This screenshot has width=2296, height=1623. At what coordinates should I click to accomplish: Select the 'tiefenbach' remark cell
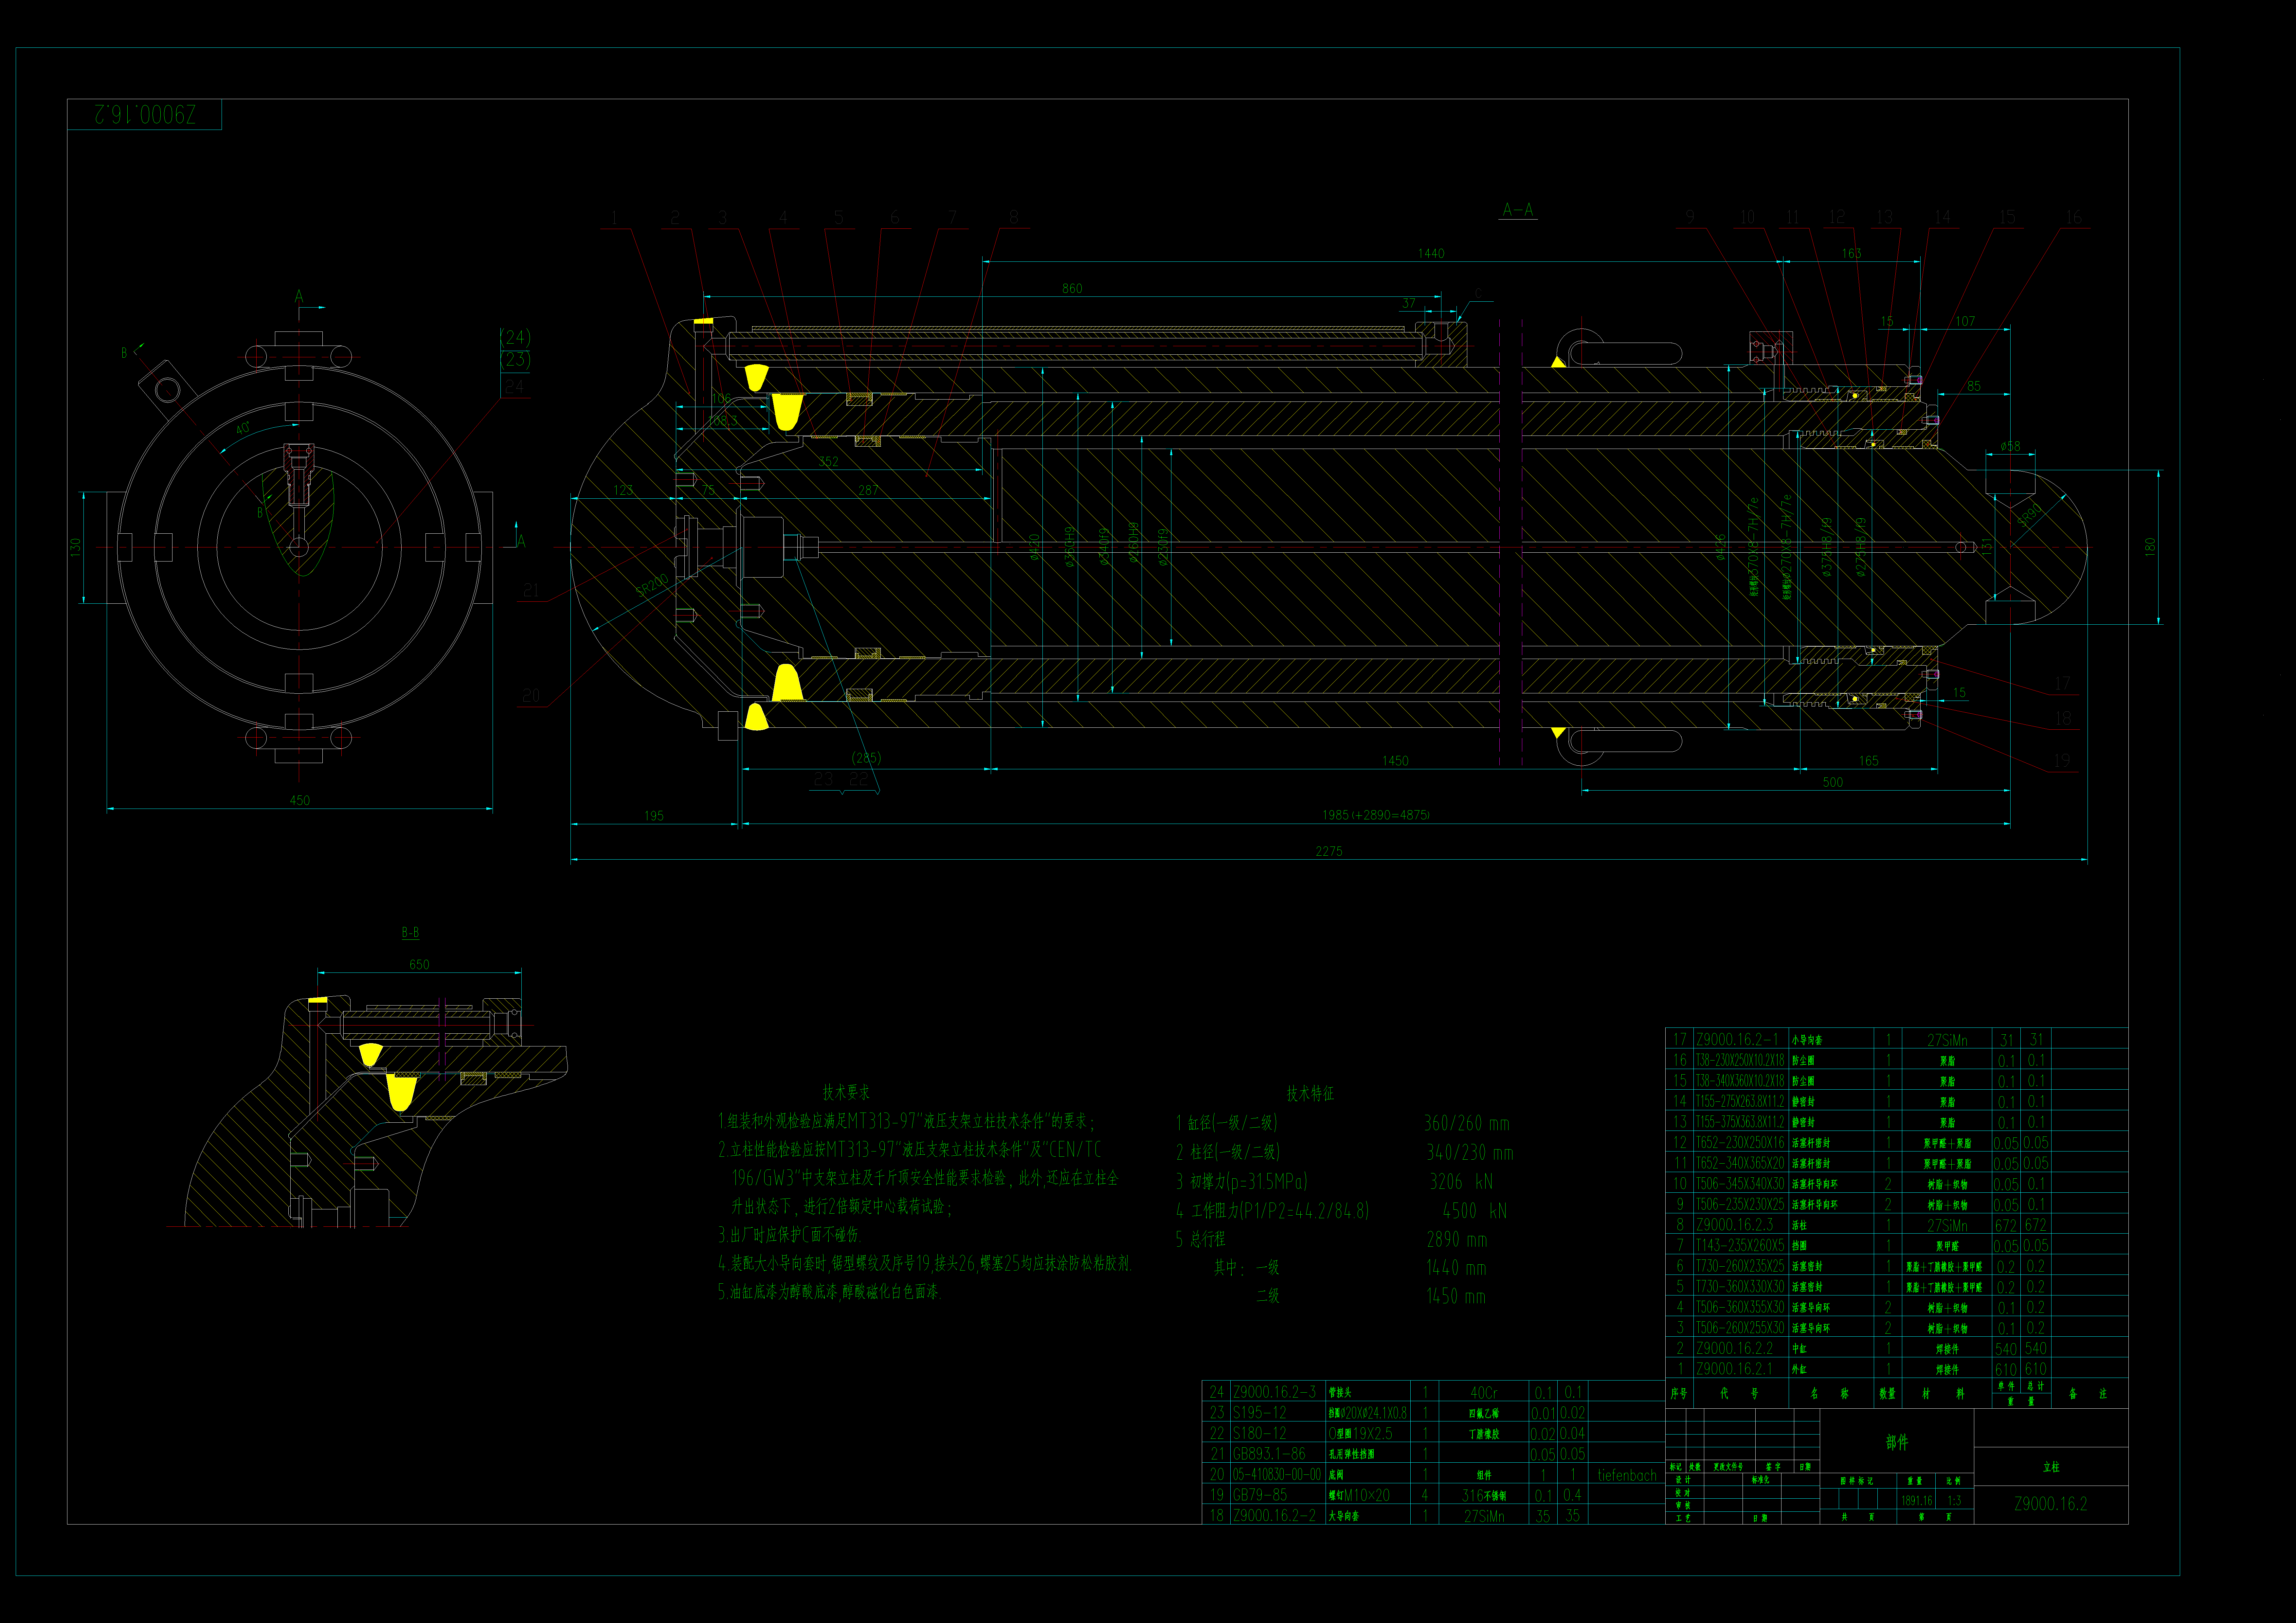coord(1627,1475)
